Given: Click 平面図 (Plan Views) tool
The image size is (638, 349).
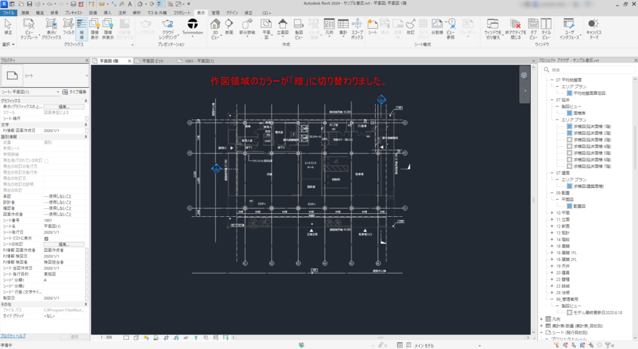Looking at the screenshot, I should click(x=266, y=29).
